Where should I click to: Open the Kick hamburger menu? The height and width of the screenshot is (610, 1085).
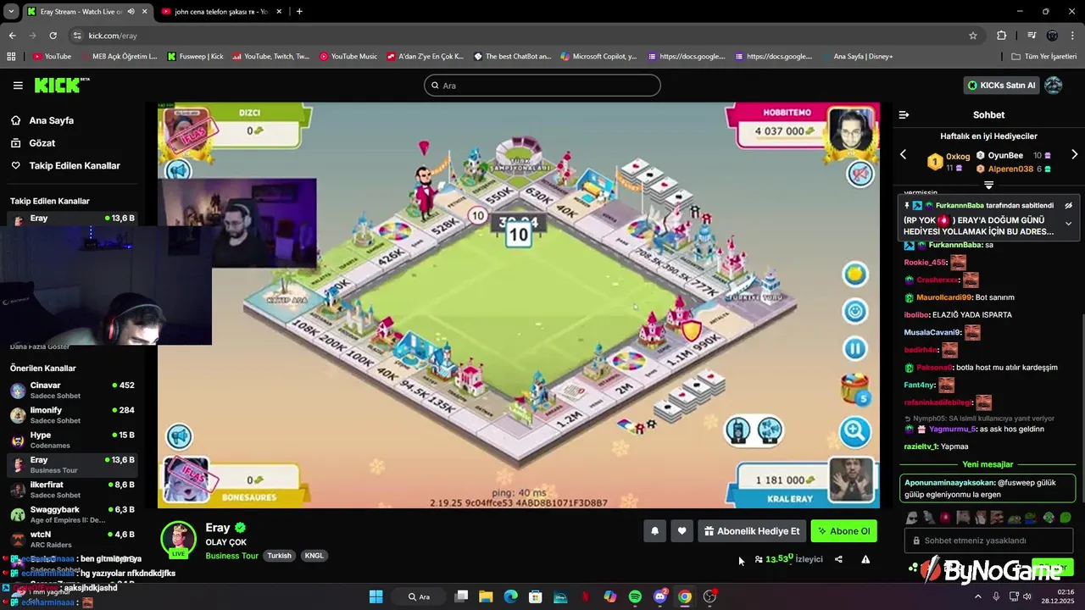pos(18,86)
